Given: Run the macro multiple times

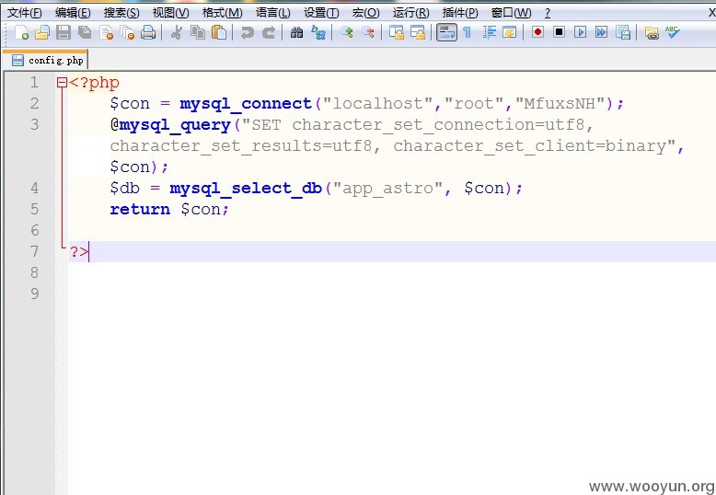Looking at the screenshot, I should (x=601, y=32).
